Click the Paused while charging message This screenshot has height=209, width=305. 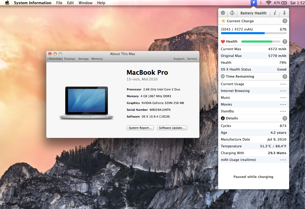point(253,177)
